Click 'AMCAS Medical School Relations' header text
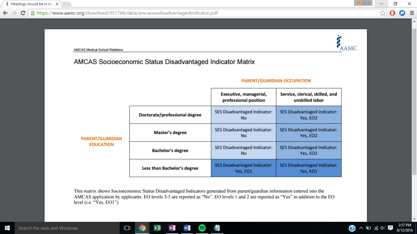 pyautogui.click(x=98, y=50)
